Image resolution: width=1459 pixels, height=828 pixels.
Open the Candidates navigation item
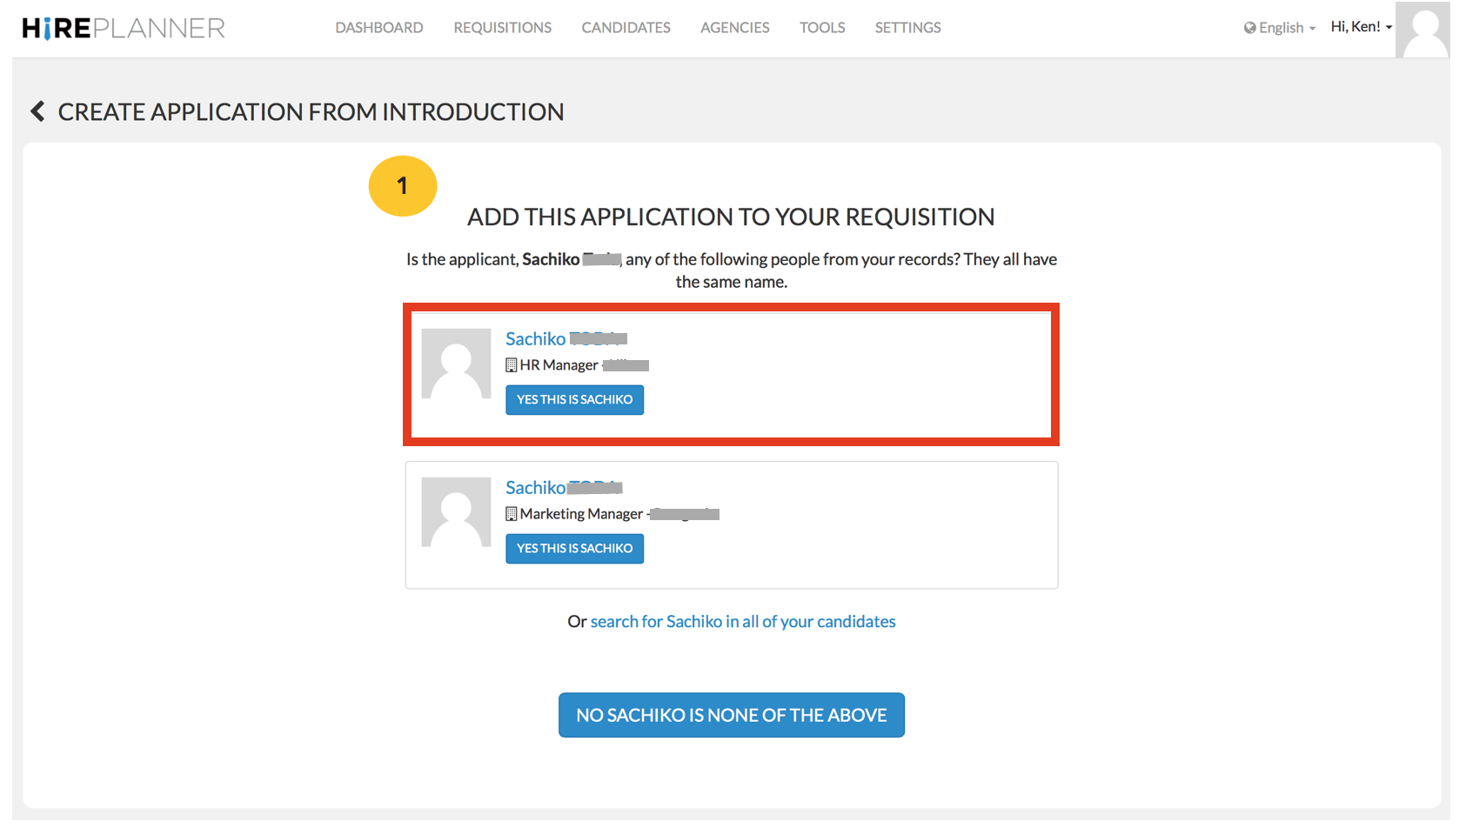coord(626,28)
